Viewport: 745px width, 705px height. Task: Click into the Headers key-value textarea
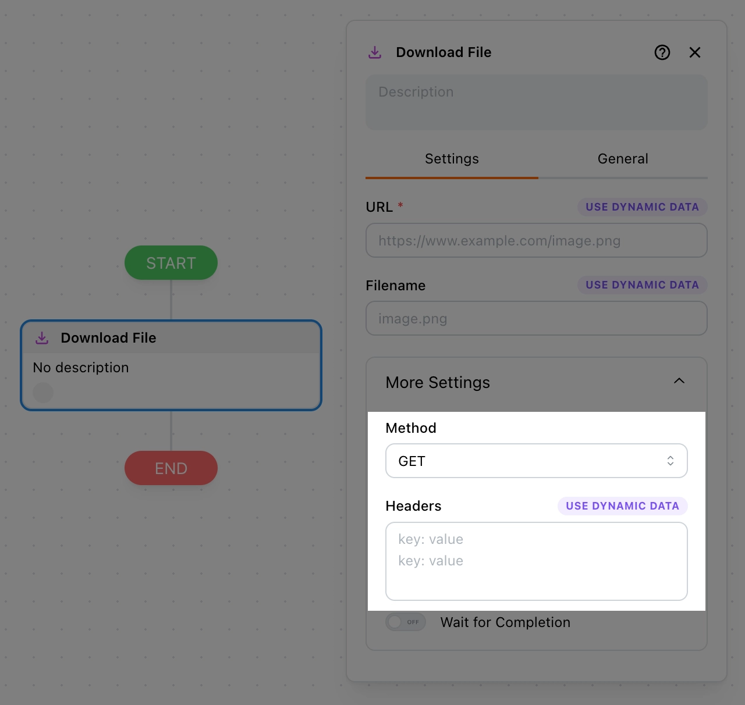click(x=536, y=561)
